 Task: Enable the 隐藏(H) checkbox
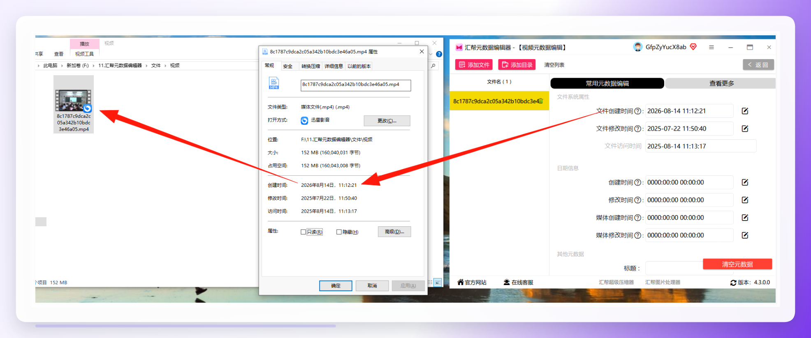point(339,232)
